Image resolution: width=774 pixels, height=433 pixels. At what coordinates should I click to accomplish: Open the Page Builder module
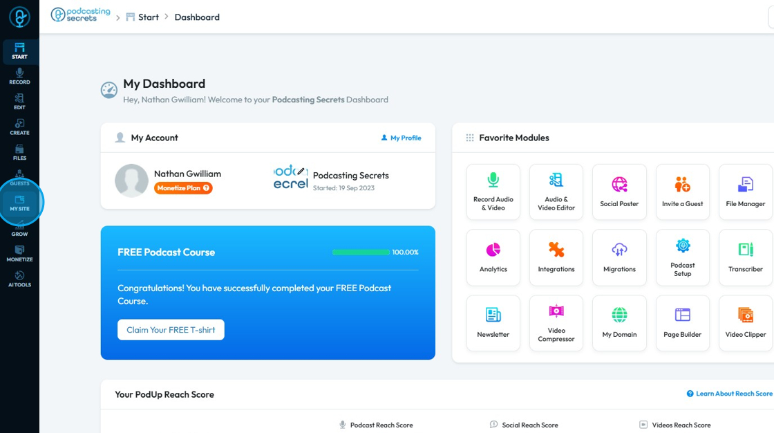click(683, 323)
